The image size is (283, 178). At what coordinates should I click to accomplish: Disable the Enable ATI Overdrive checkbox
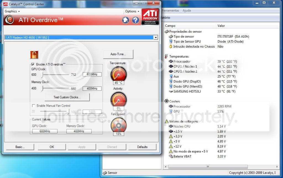(x=33, y=64)
